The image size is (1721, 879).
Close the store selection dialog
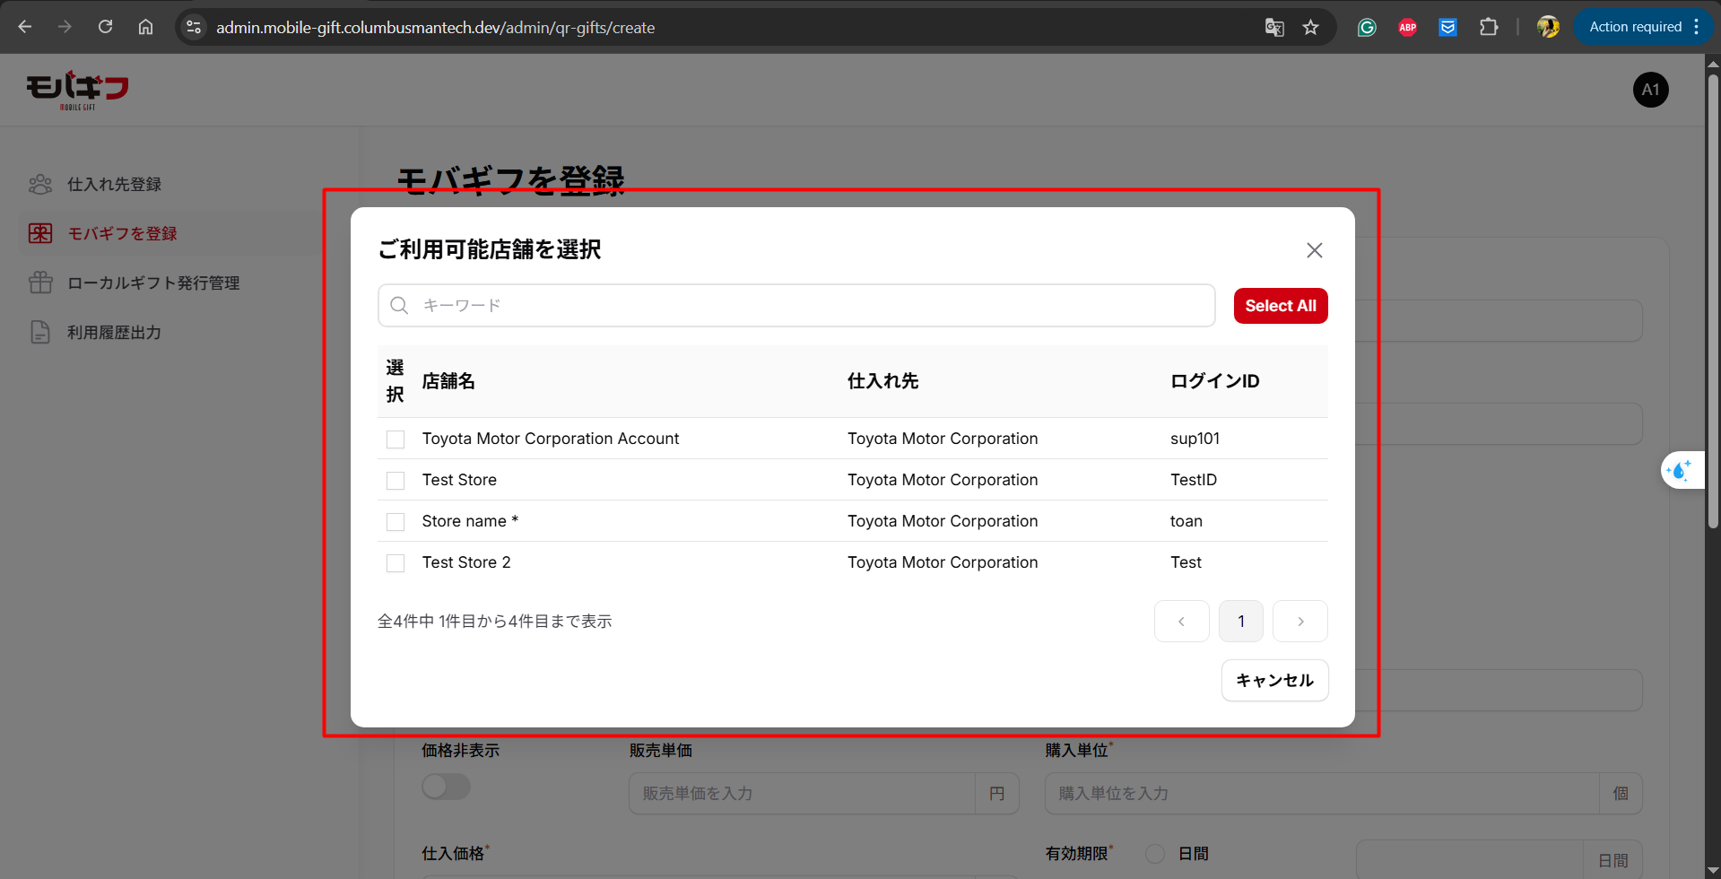tap(1314, 250)
